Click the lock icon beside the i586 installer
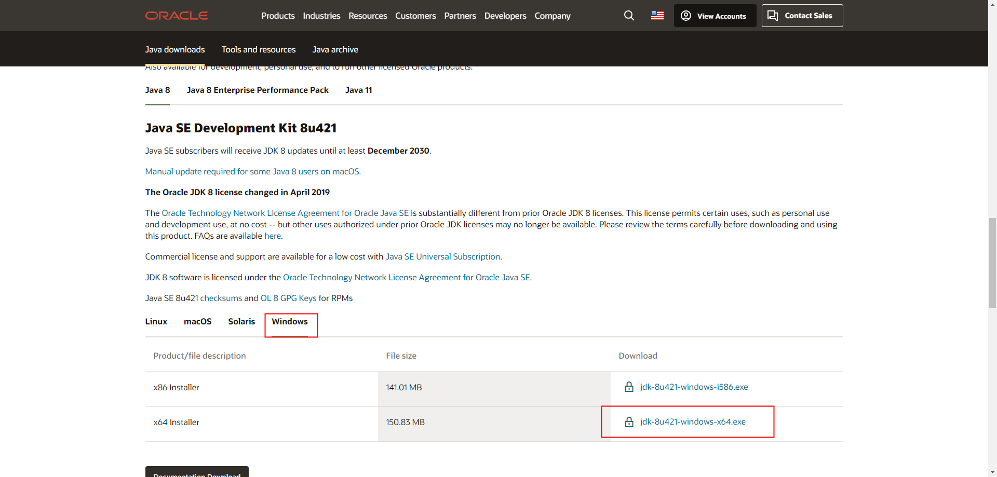Viewport: 997px width, 477px height. point(629,387)
